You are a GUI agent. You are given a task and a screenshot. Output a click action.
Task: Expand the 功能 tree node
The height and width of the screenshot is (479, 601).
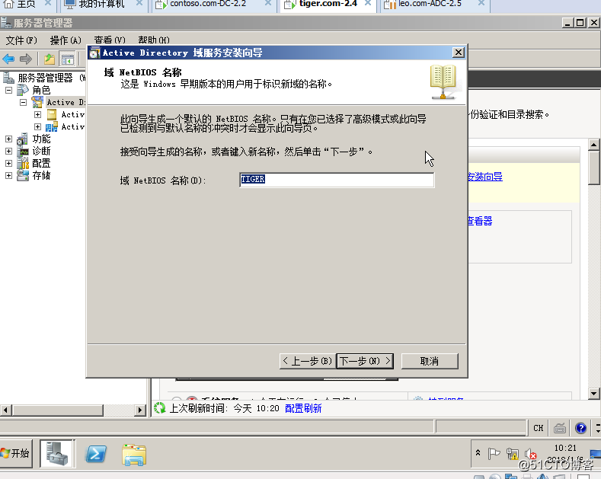click(x=9, y=139)
